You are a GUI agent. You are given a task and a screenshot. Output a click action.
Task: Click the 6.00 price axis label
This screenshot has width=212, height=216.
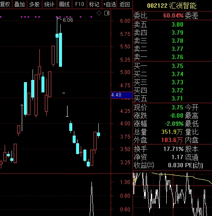125,21
